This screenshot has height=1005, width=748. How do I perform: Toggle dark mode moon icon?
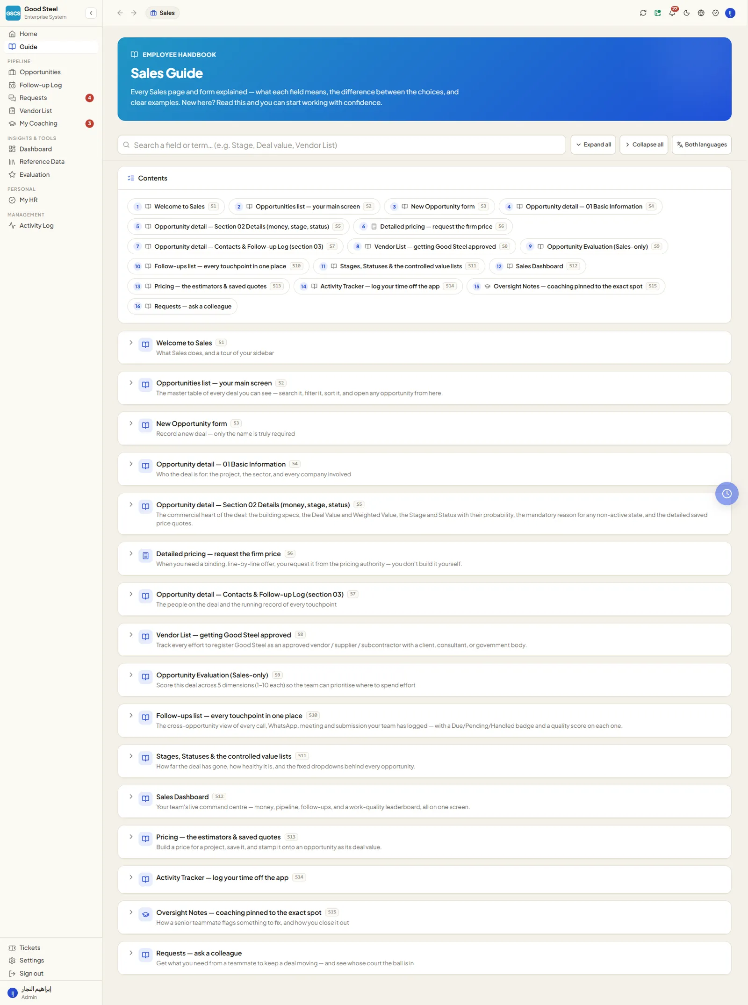coord(687,13)
